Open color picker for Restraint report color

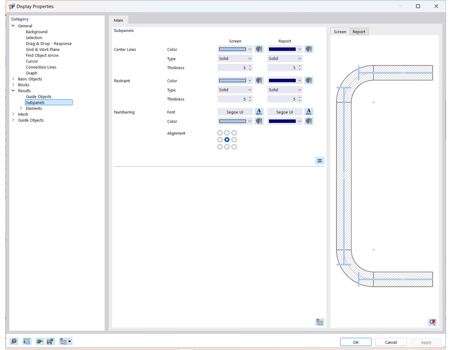tap(309, 81)
